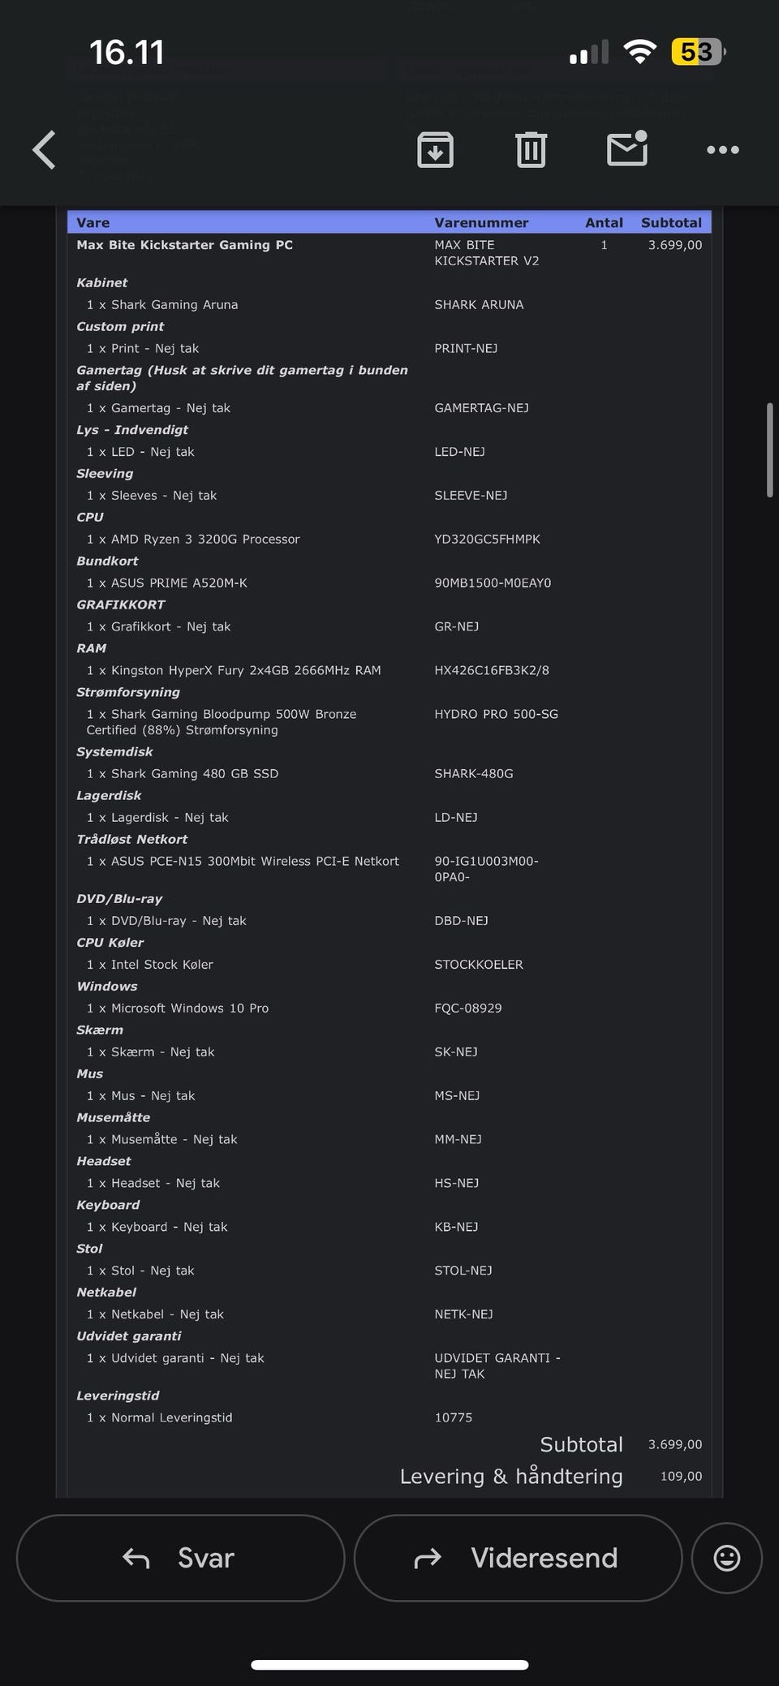Select the Vare column header

[93, 222]
